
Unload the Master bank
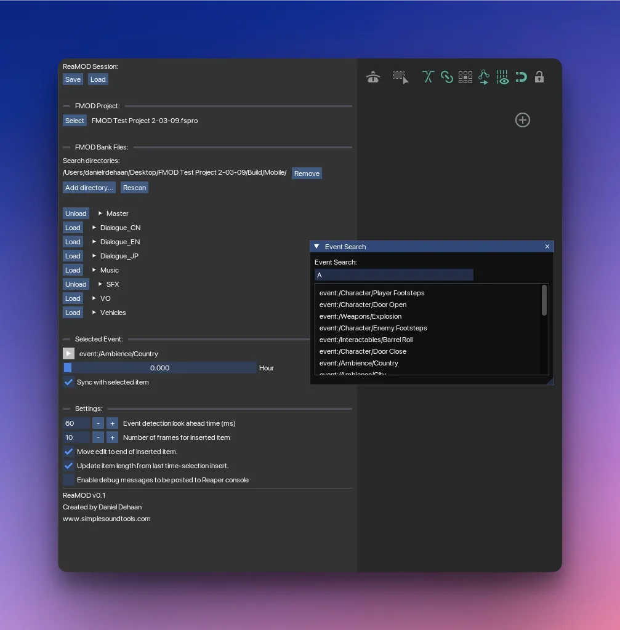coord(76,213)
